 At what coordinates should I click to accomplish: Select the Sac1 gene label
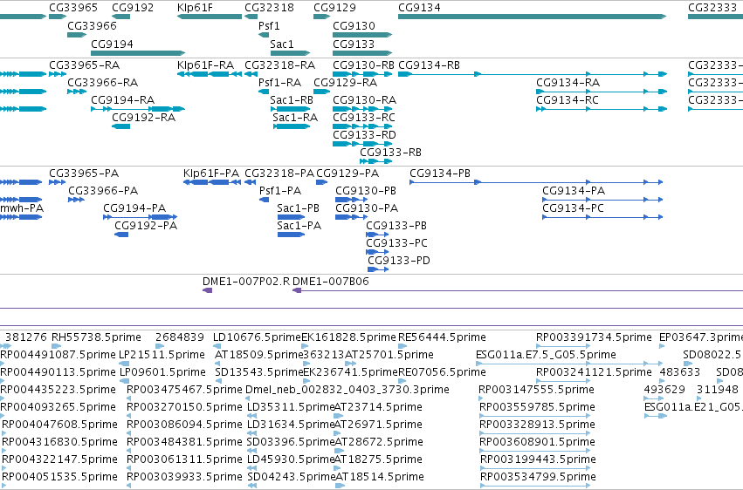tap(282, 44)
